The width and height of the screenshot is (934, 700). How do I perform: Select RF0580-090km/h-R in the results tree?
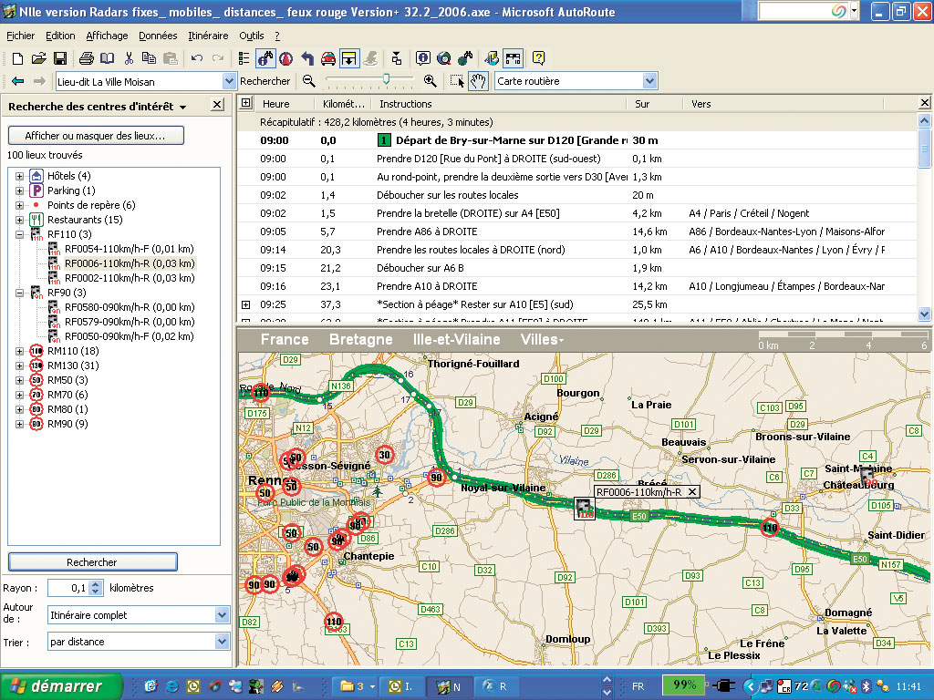coord(129,307)
